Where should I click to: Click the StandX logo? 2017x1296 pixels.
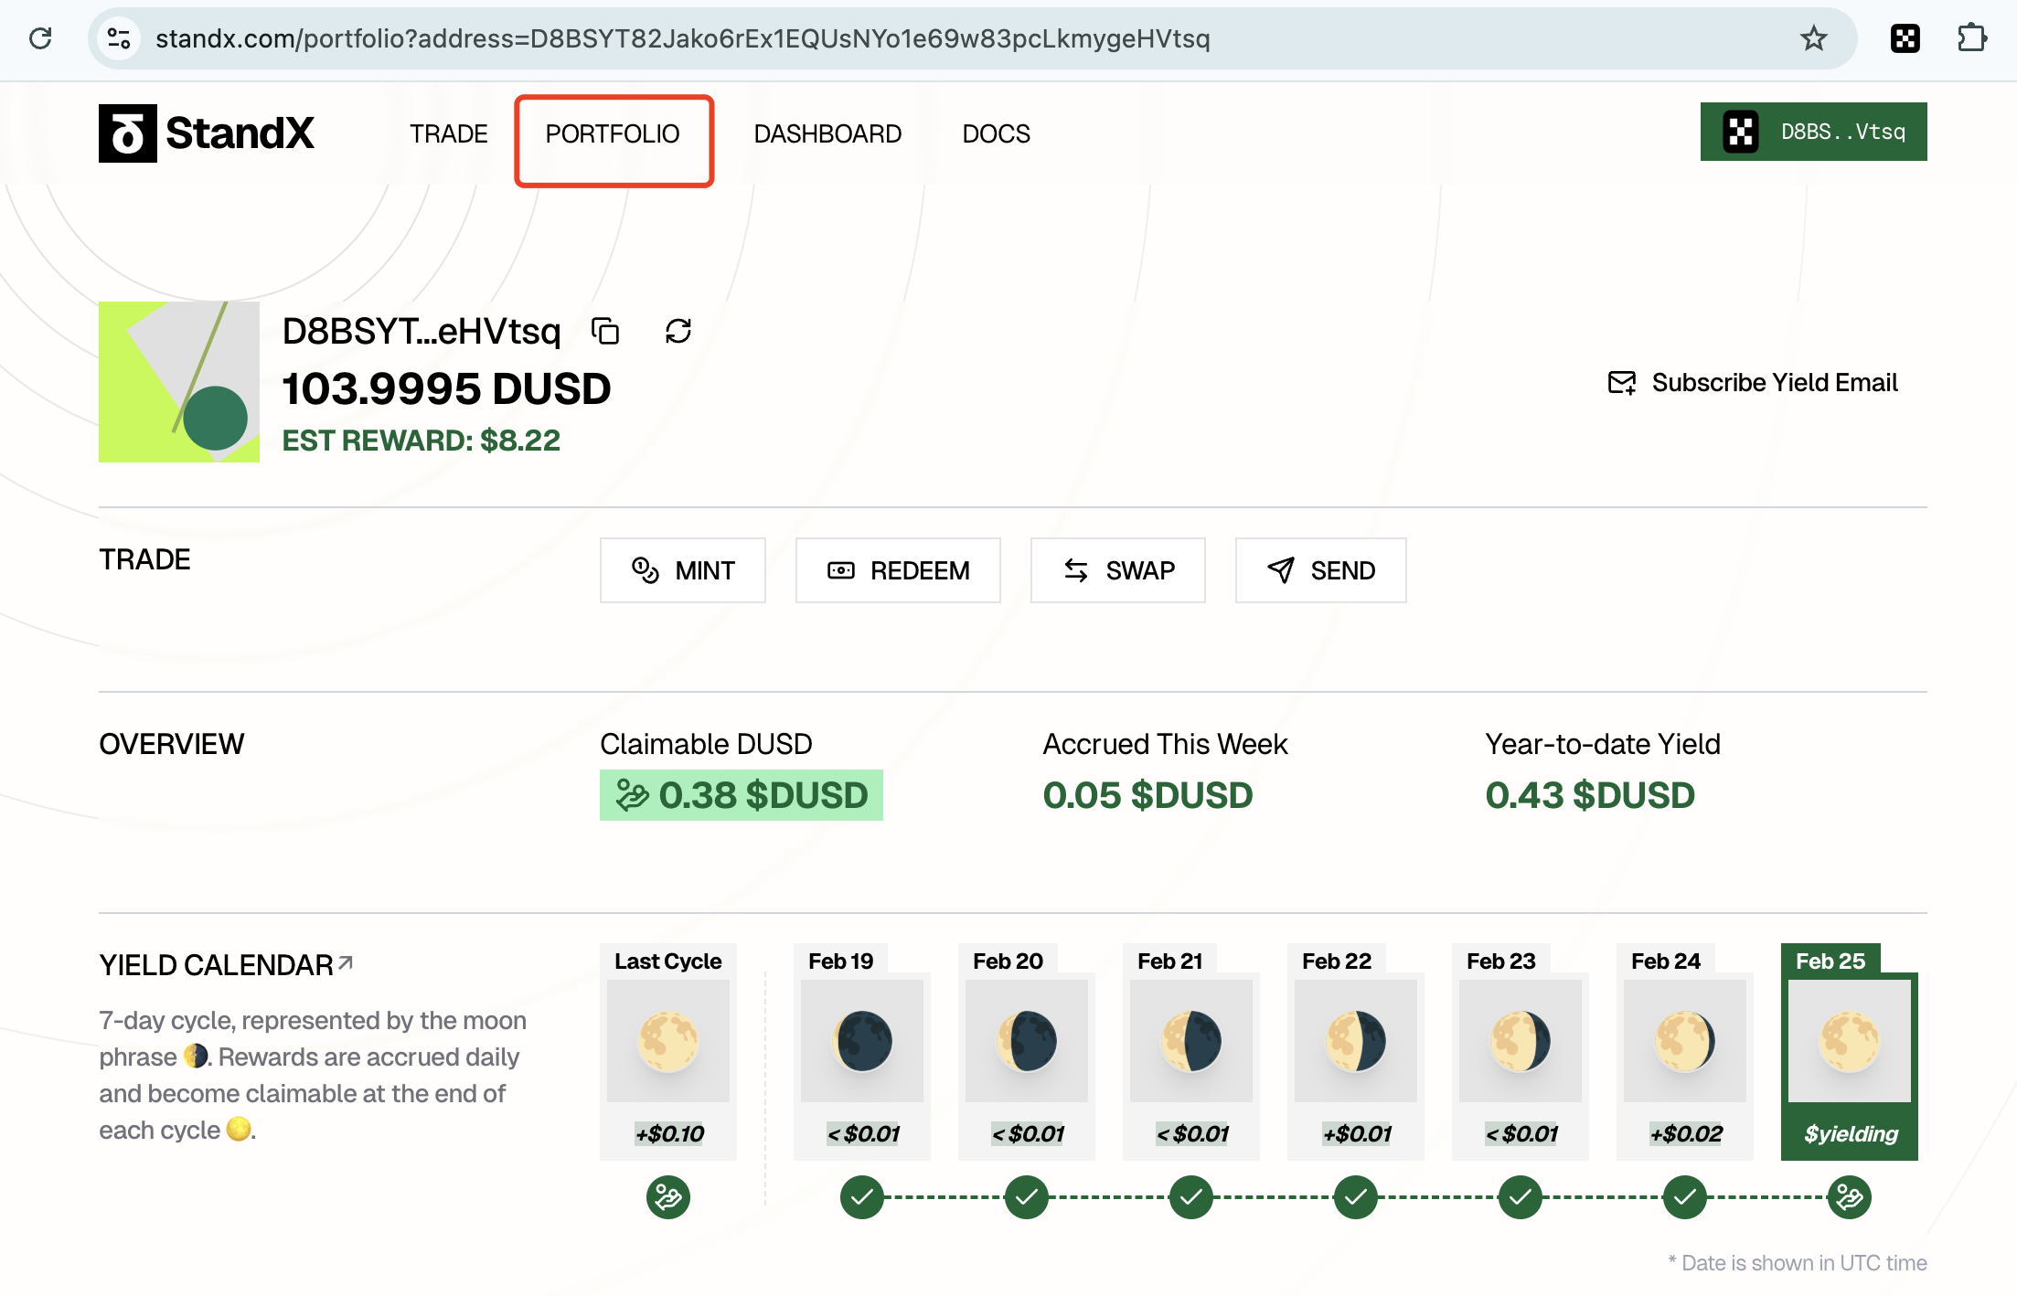click(207, 133)
